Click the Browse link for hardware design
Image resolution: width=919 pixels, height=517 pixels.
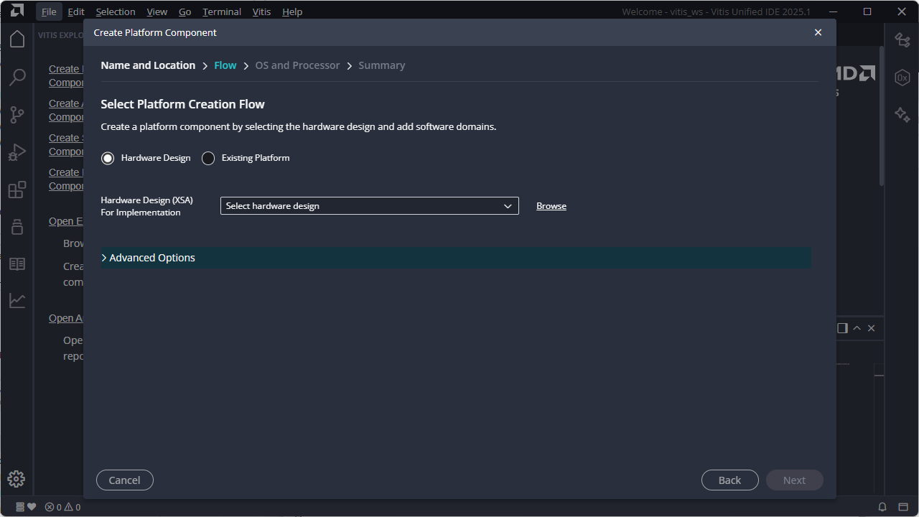point(551,206)
